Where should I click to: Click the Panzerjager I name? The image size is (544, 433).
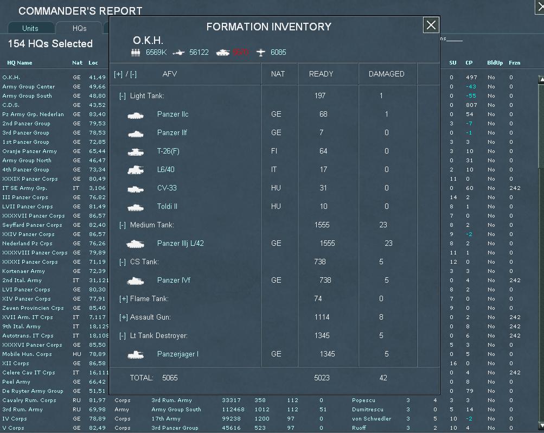178,354
